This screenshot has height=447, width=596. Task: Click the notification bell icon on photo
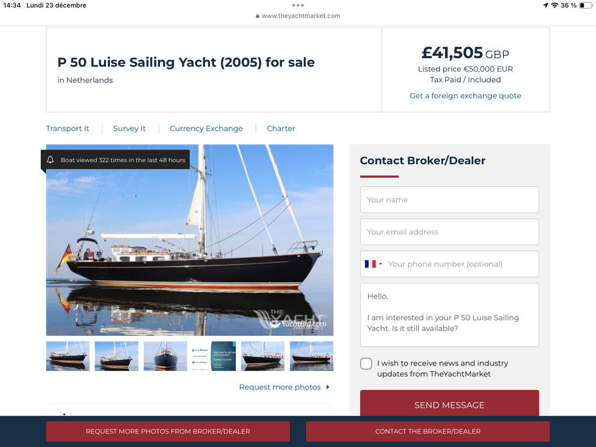(50, 159)
